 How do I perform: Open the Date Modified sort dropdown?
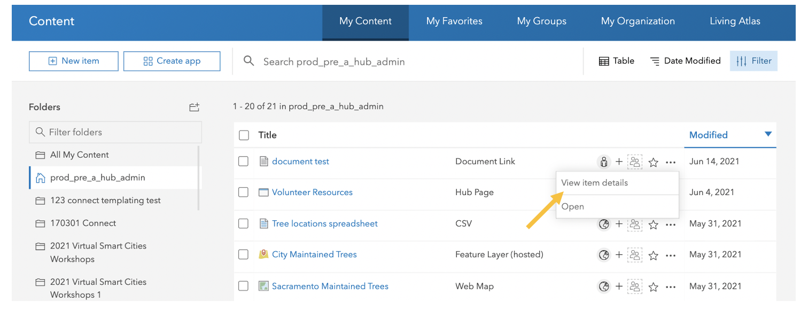point(686,61)
